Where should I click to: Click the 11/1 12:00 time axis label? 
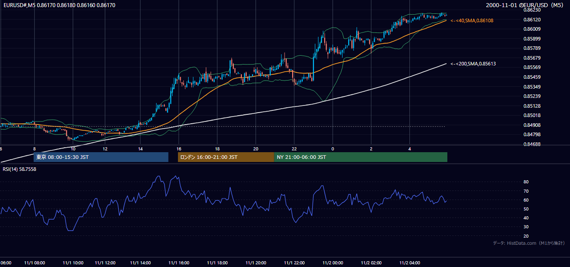[x=105, y=263]
